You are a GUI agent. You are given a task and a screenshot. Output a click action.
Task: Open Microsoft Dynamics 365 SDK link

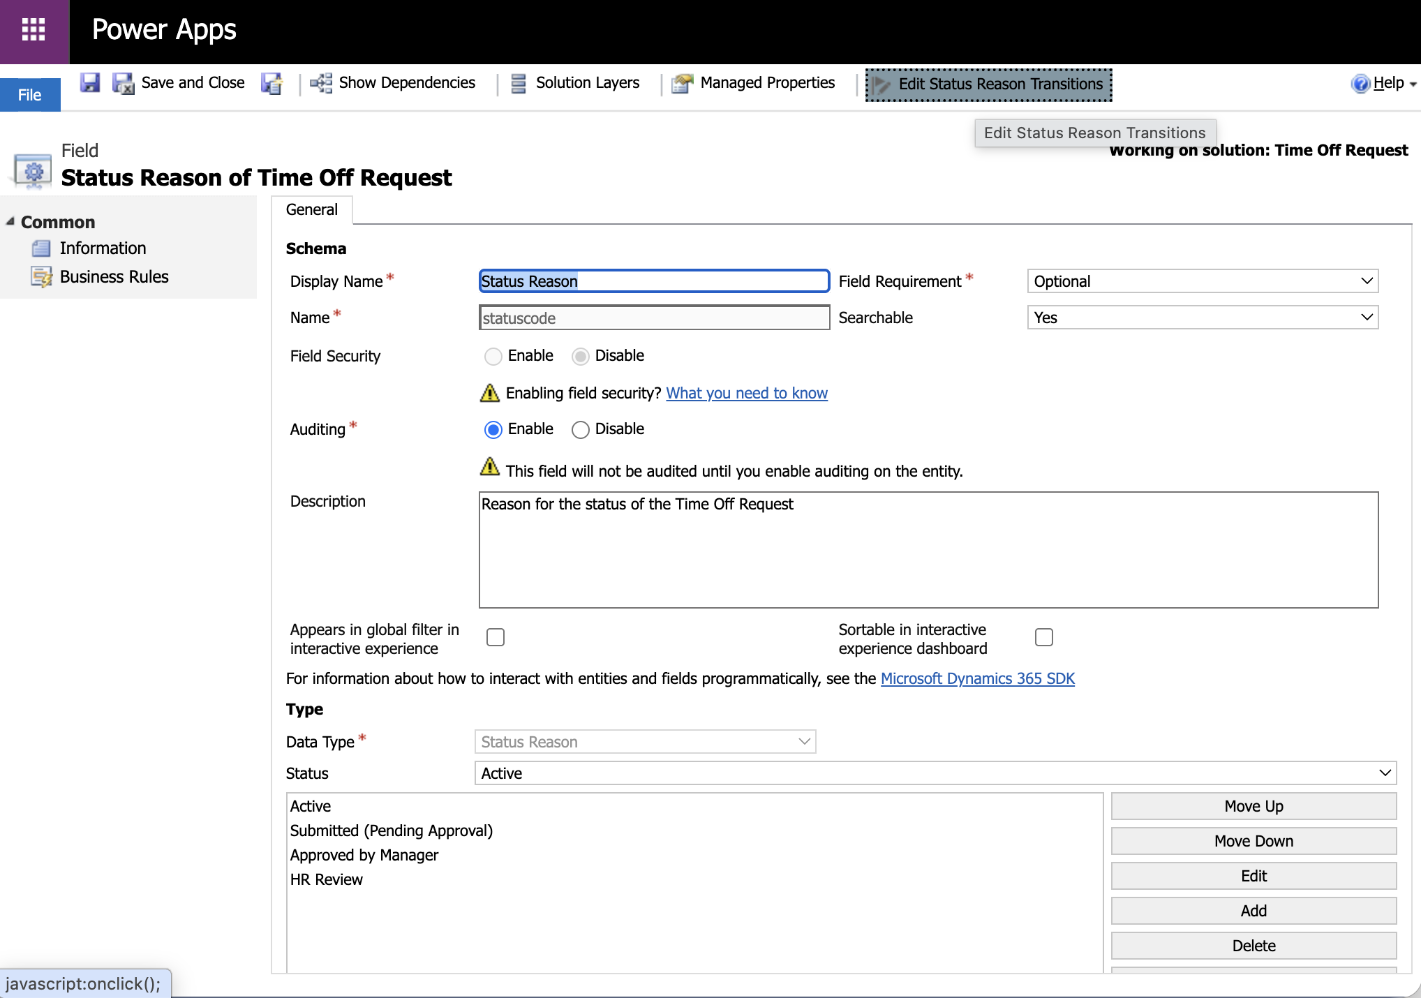coord(978,679)
